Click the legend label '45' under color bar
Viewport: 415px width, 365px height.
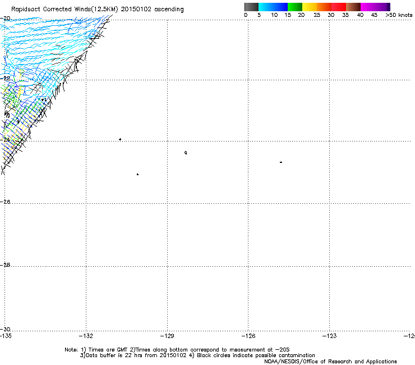coord(374,15)
